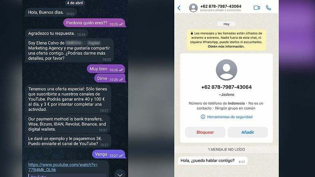The width and height of the screenshot is (315, 177).
Task: Select the 'Hola, Buenos días.' message
Action: tap(51, 12)
